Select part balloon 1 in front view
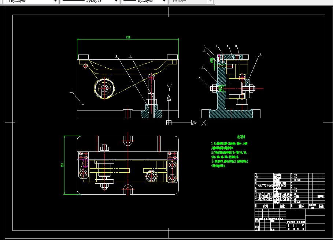 point(71,91)
